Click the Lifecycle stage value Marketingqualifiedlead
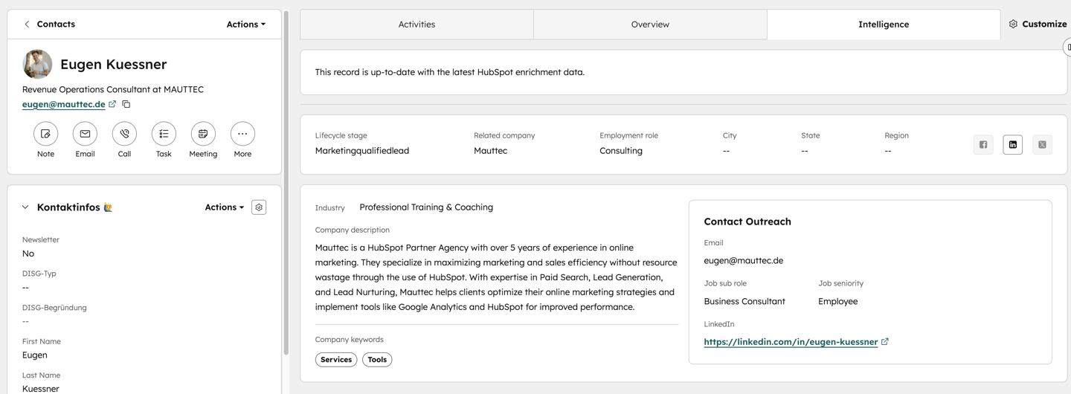Screen dimensions: 1071x394 tap(362, 151)
